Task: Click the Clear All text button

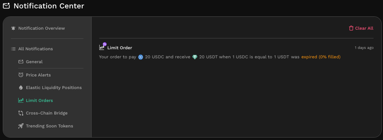Action: pyautogui.click(x=364, y=28)
